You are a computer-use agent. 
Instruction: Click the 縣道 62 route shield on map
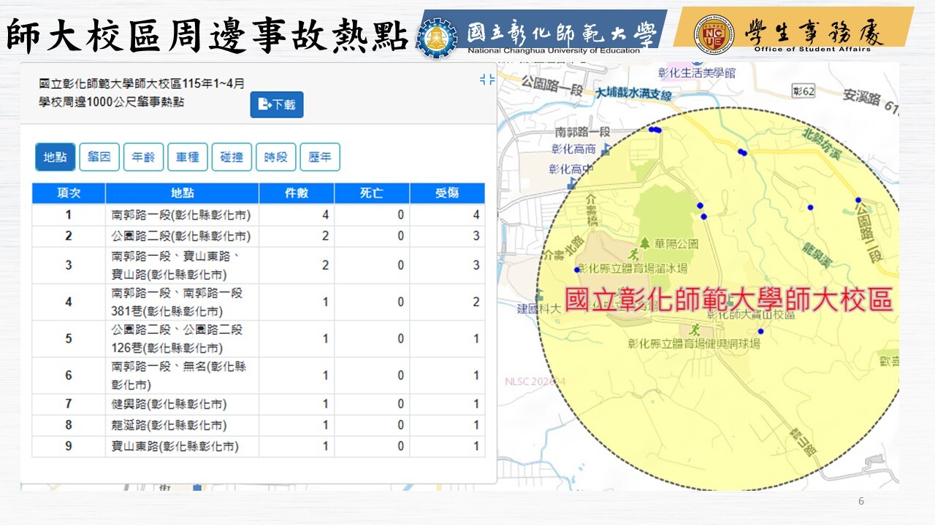click(803, 92)
